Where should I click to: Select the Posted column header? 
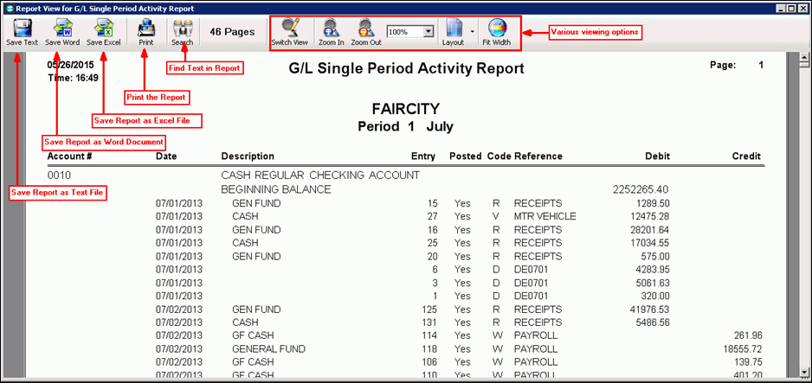[466, 156]
